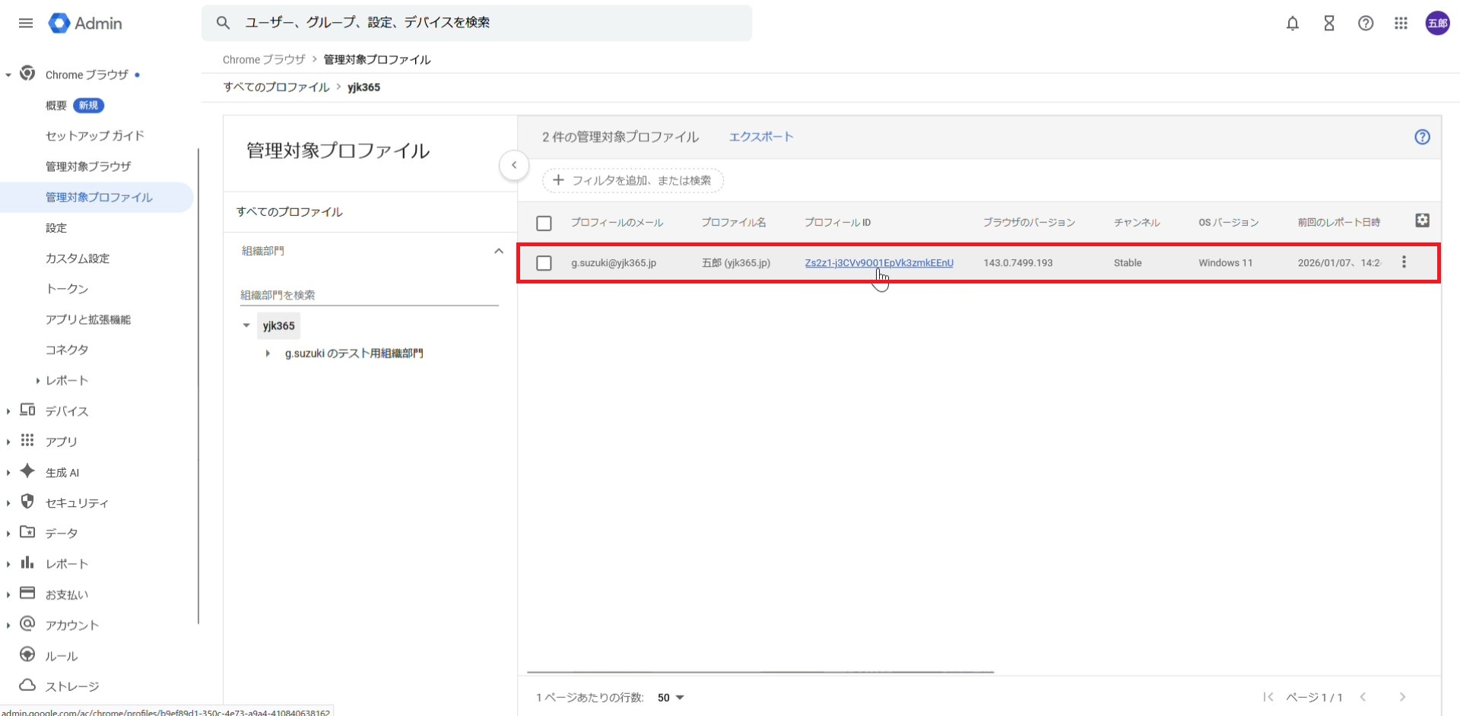Viewport: 1460px width, 716px height.
Task: Open the three-dot menu for g.suzuki row
Action: [1404, 262]
